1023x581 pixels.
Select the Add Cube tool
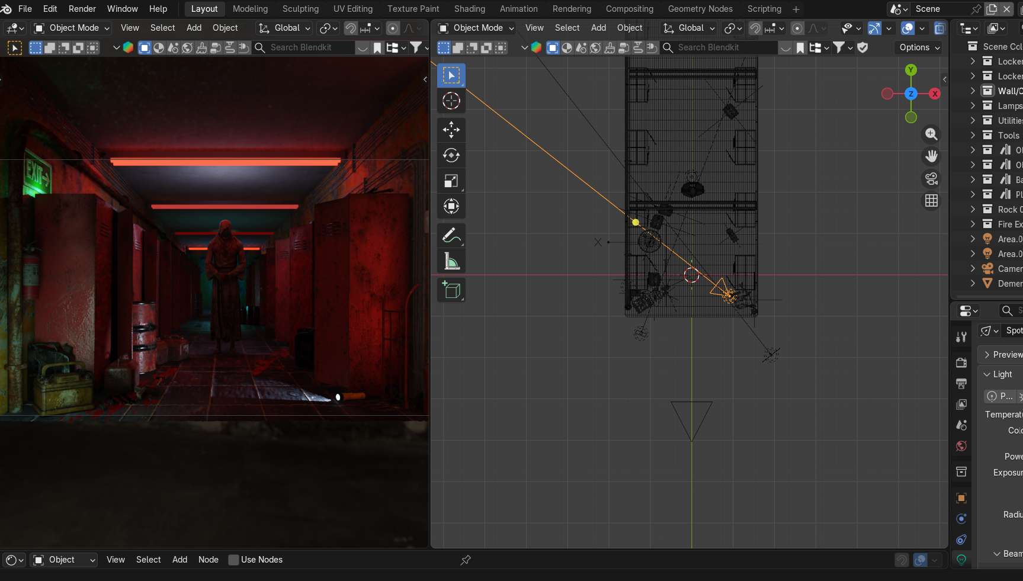[451, 290]
